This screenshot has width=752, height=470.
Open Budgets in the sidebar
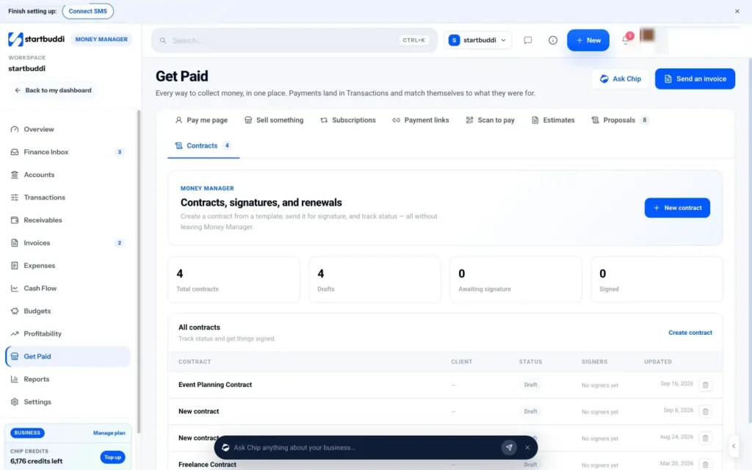pyautogui.click(x=67, y=311)
